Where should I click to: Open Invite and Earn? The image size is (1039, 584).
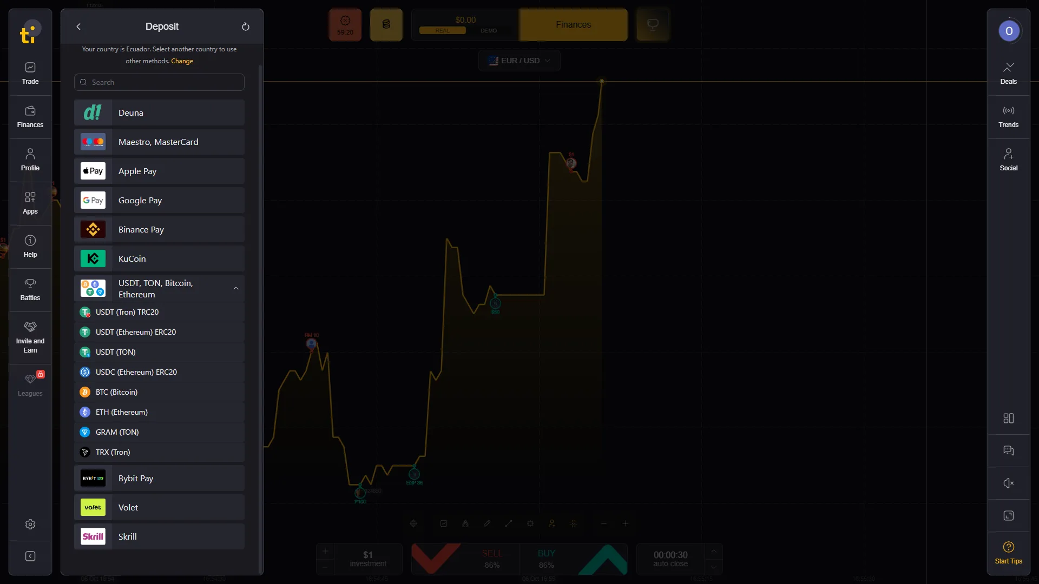[30, 337]
